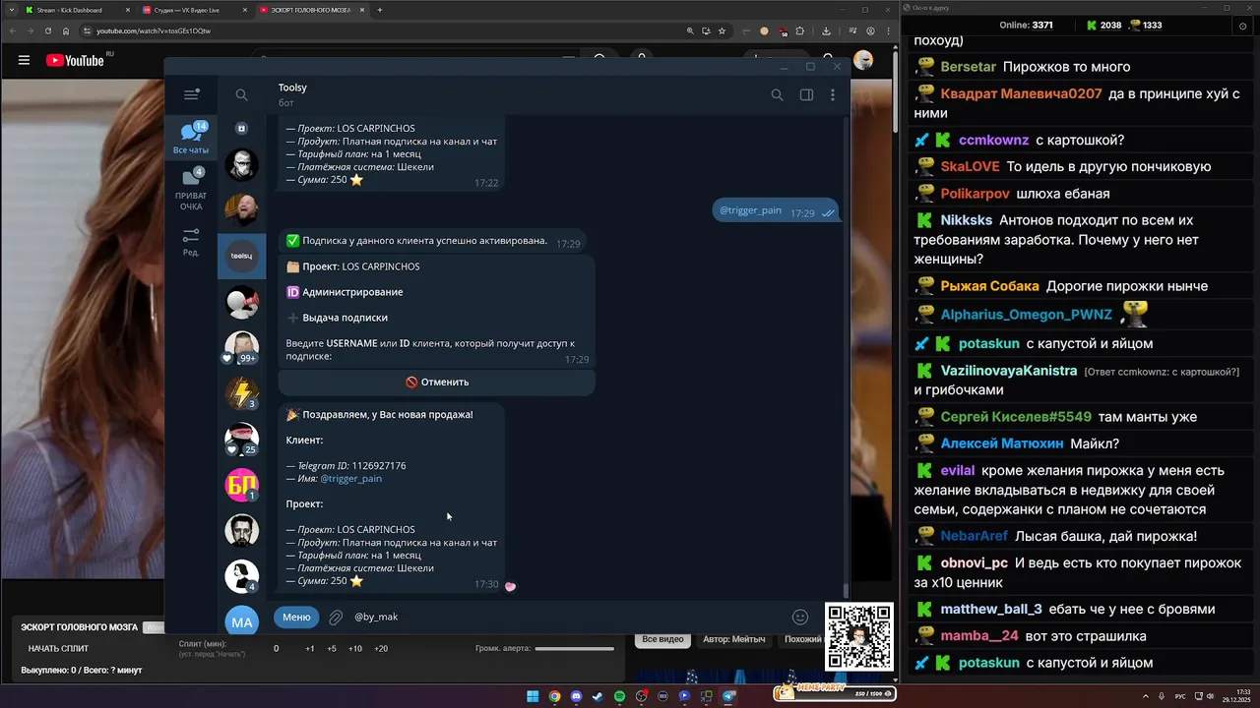
Task: Click the Telegram chat scrollbar
Action: [x=845, y=590]
